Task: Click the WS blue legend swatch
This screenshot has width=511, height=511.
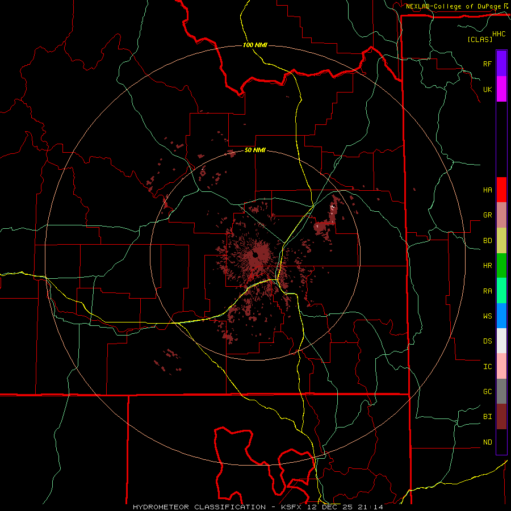Action: coord(501,316)
